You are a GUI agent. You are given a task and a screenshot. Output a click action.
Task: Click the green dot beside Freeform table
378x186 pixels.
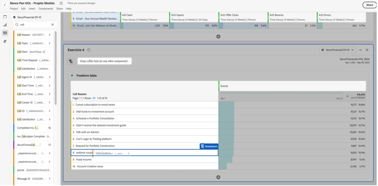[72, 76]
